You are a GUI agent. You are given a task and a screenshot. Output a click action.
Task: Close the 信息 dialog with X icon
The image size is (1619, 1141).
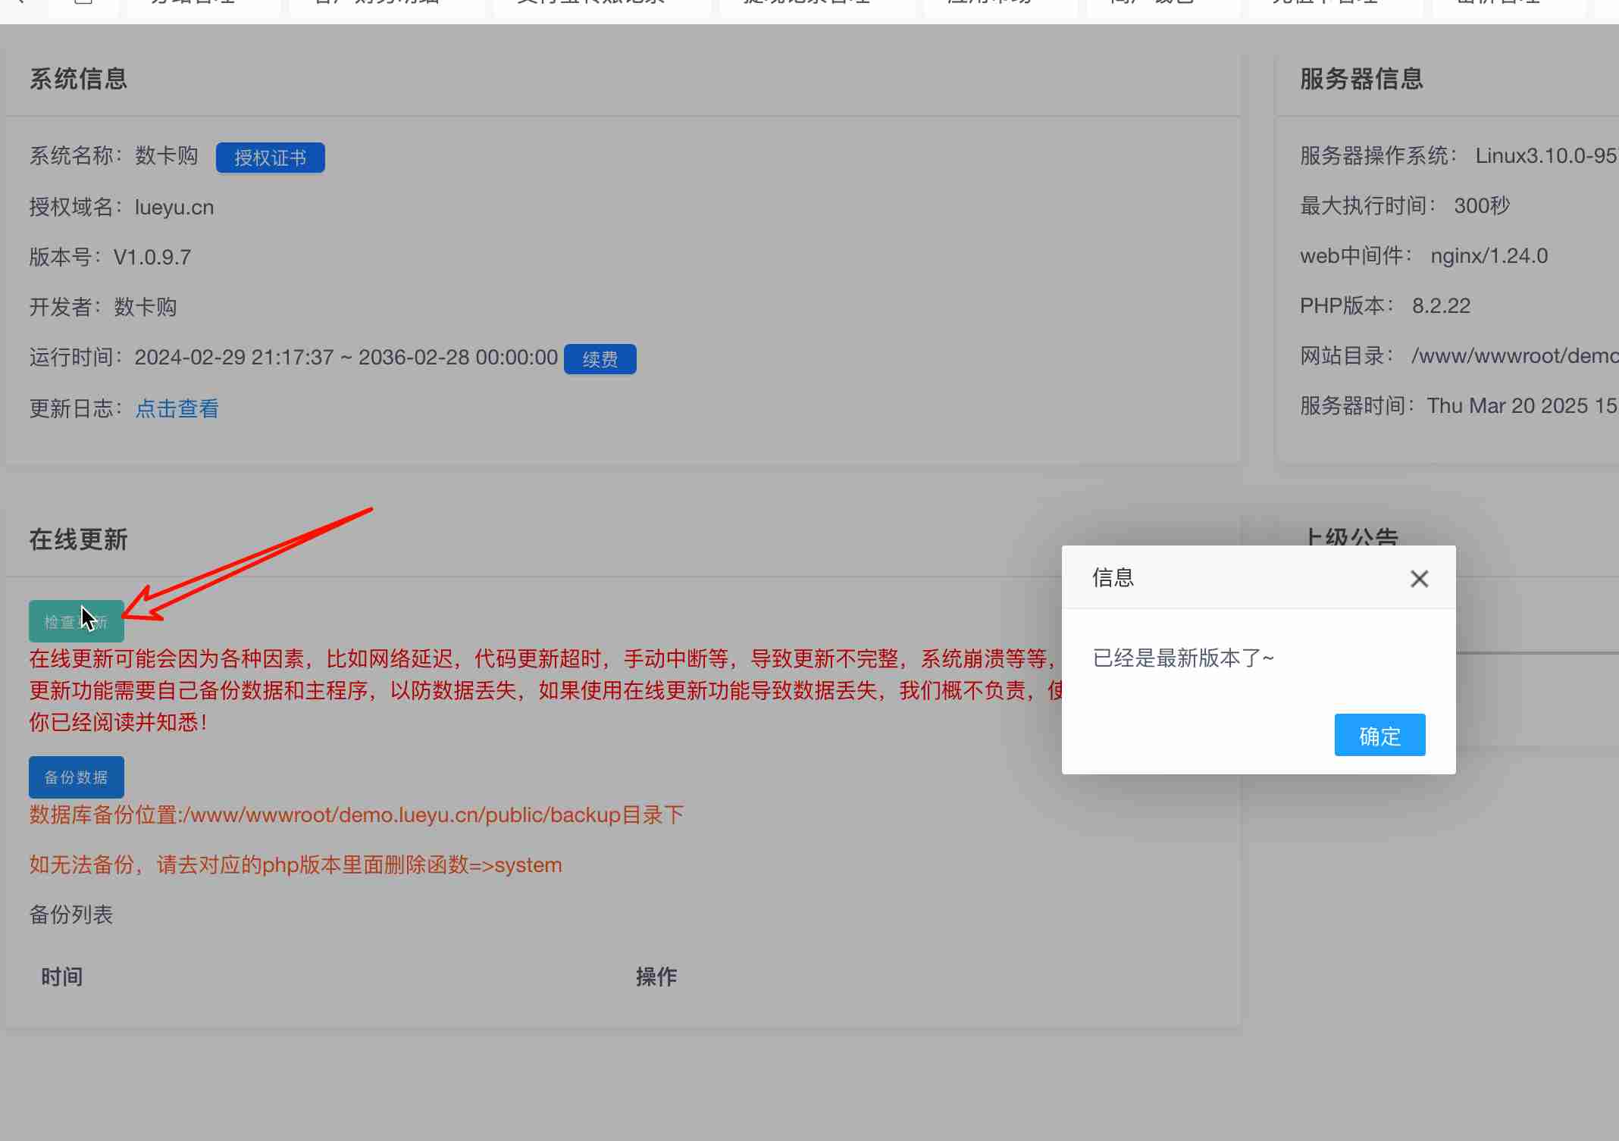[x=1419, y=579]
